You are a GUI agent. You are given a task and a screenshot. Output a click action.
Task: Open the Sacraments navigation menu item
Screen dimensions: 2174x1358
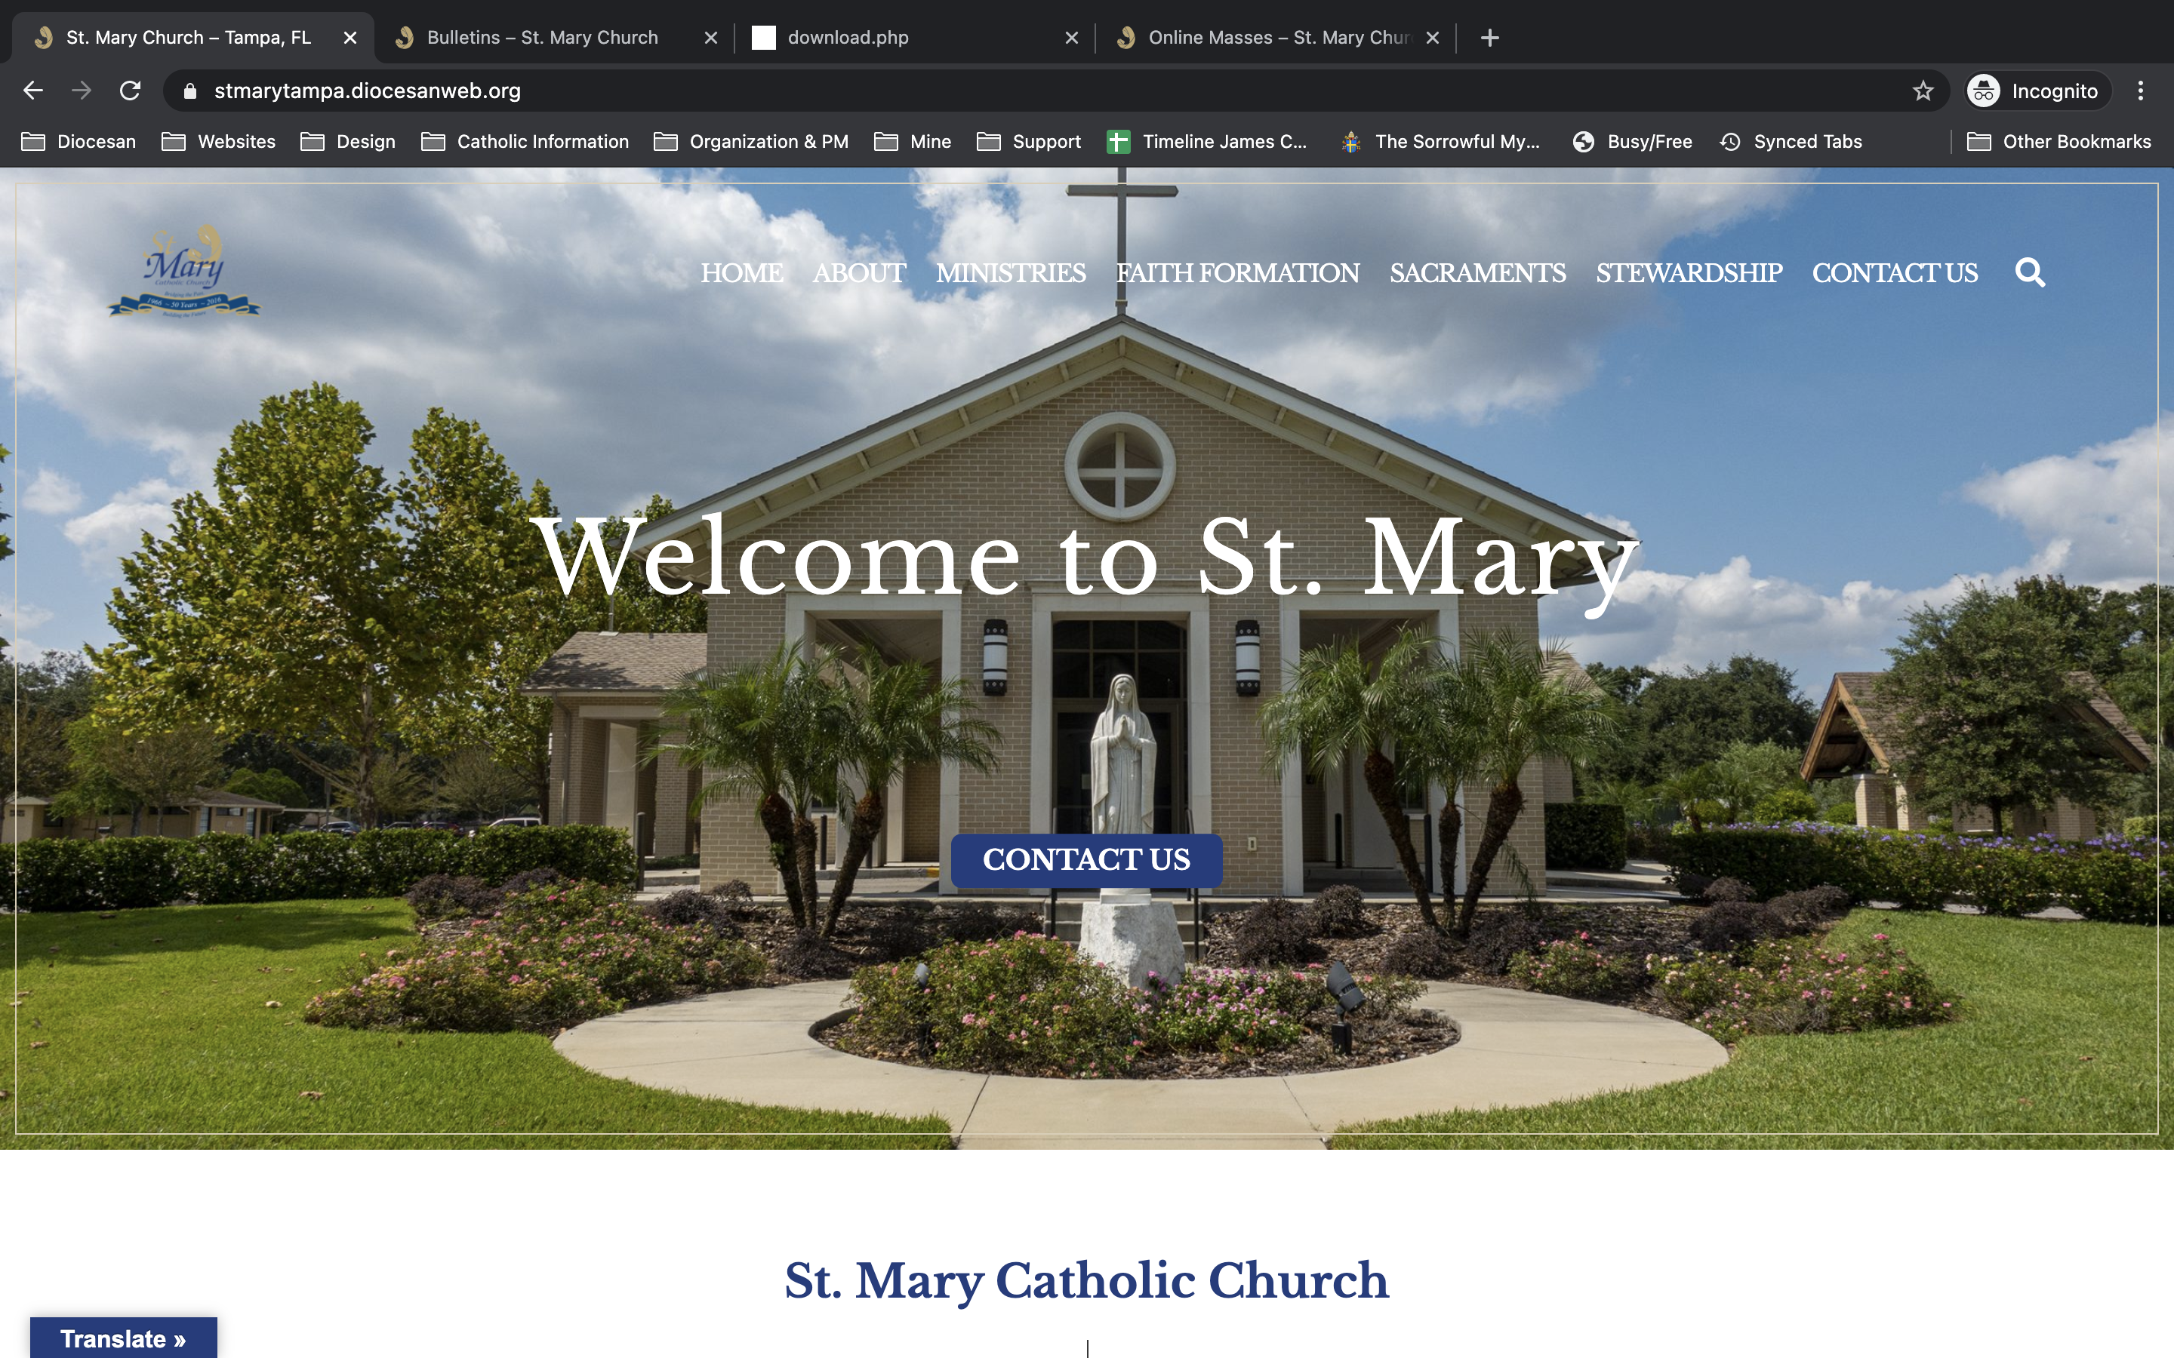[x=1477, y=272]
